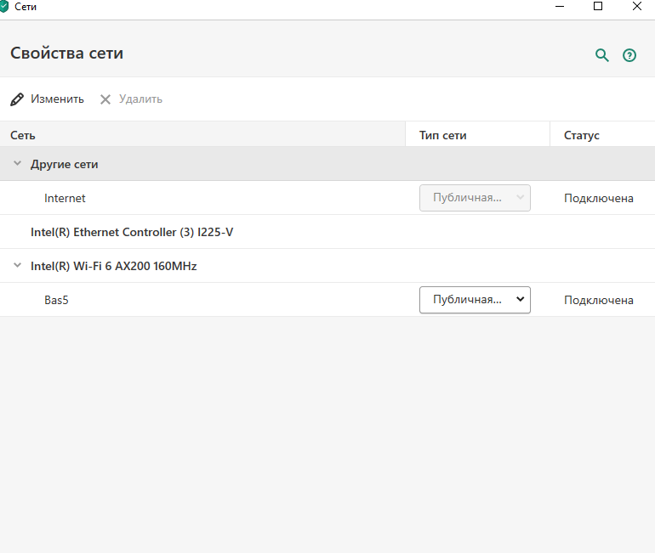Click the Изменить button label
The width and height of the screenshot is (655, 553).
click(57, 99)
